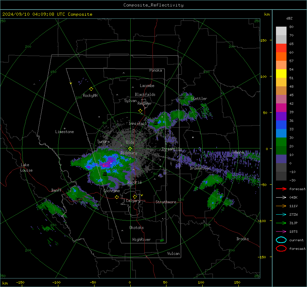The width and height of the screenshot is (307, 287).
Task: Click the Sundre city label
Action: (x=103, y=141)
